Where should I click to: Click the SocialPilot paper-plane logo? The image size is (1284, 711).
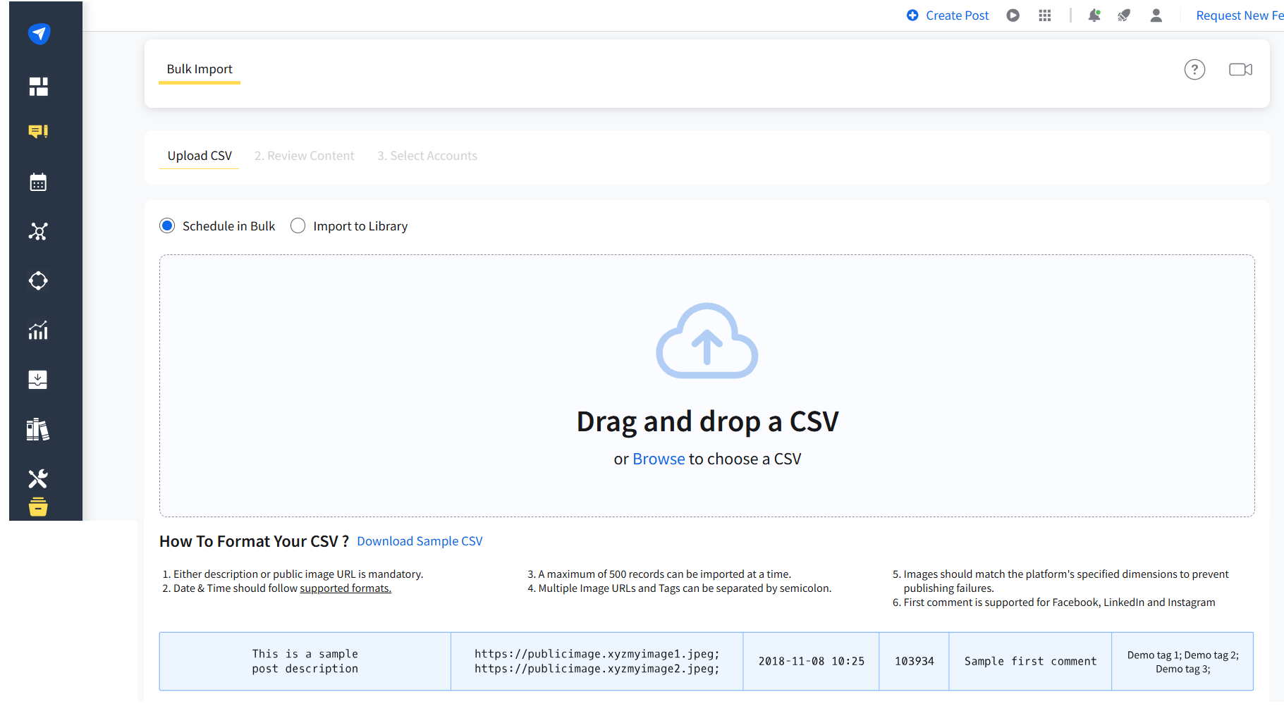[x=37, y=33]
